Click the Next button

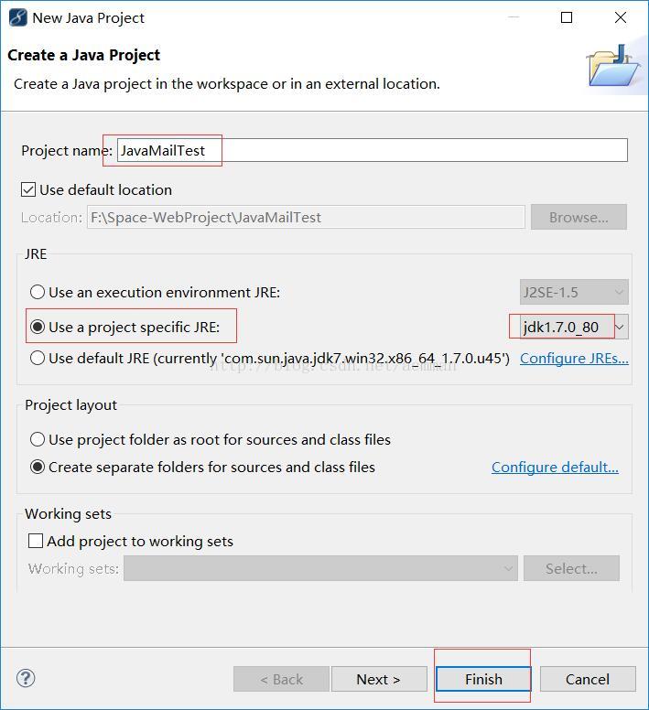(x=379, y=679)
